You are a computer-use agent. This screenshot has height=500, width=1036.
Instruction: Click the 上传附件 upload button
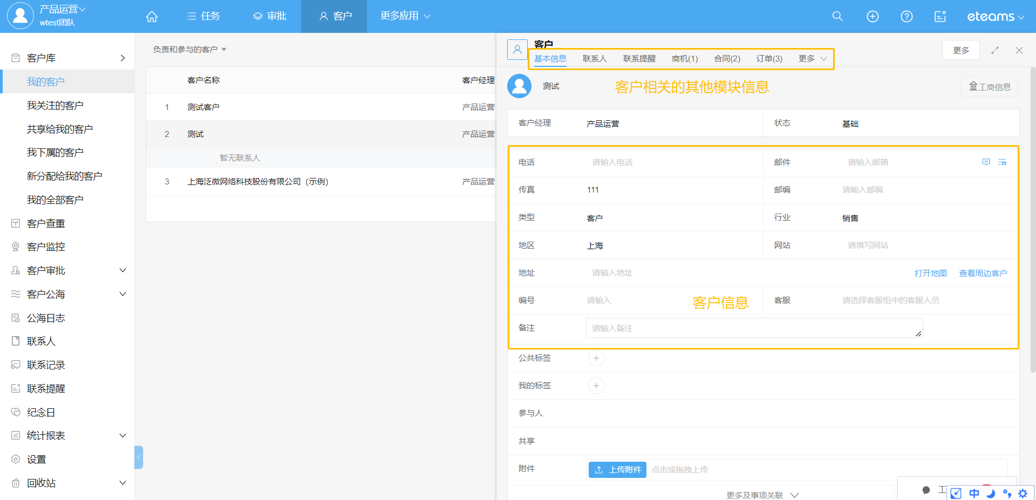617,470
